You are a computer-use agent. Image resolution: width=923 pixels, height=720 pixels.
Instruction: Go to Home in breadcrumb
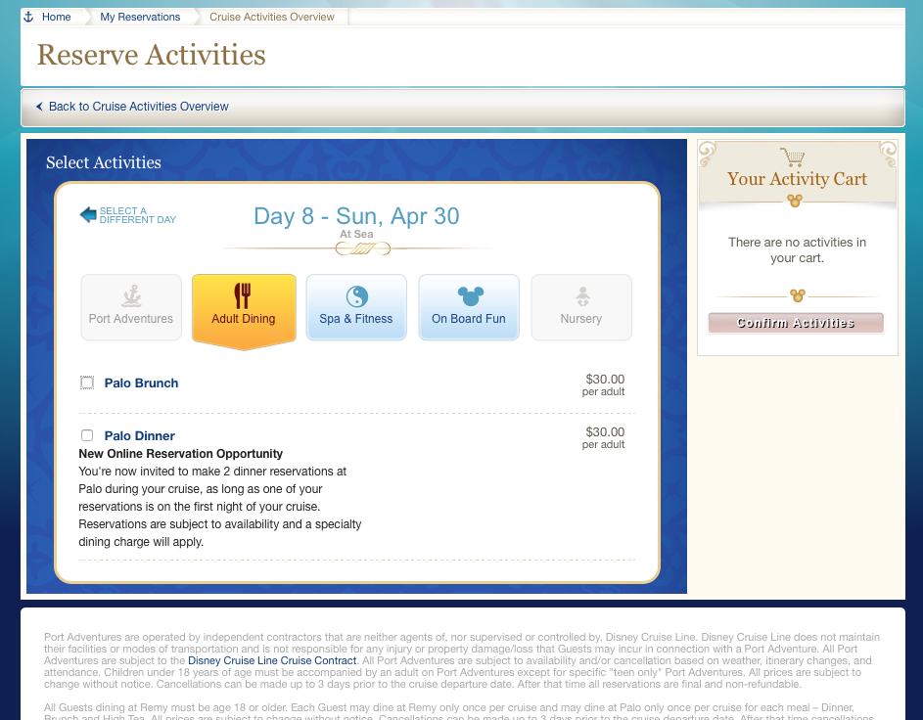tap(57, 17)
